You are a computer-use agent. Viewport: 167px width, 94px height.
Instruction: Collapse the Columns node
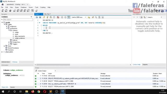(x=9, y=30)
